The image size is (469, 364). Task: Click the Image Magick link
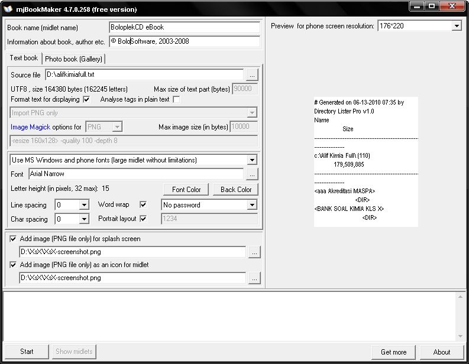31,127
